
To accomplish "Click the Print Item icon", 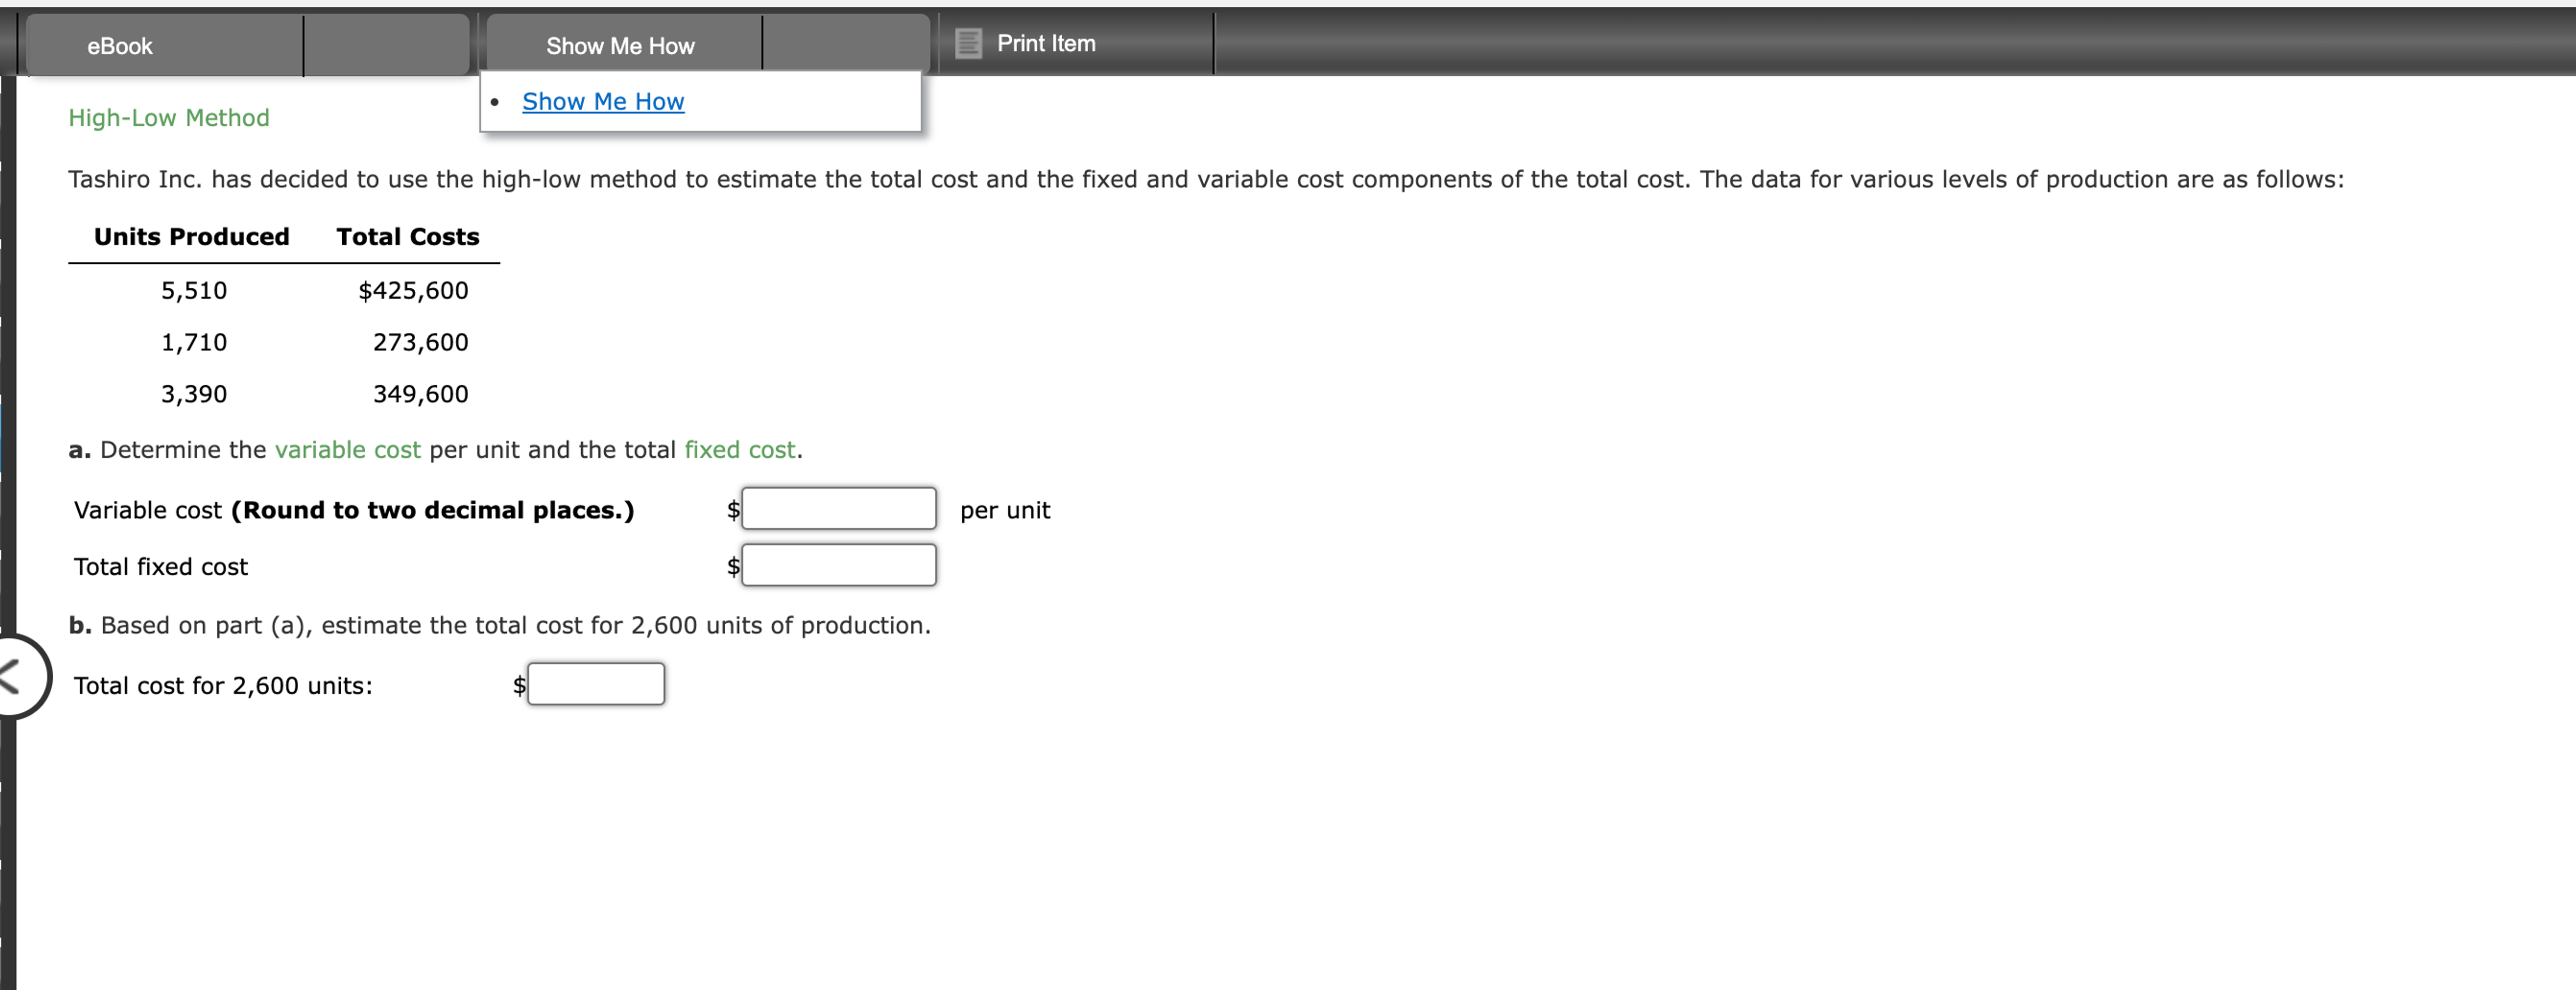I will pyautogui.click(x=967, y=44).
